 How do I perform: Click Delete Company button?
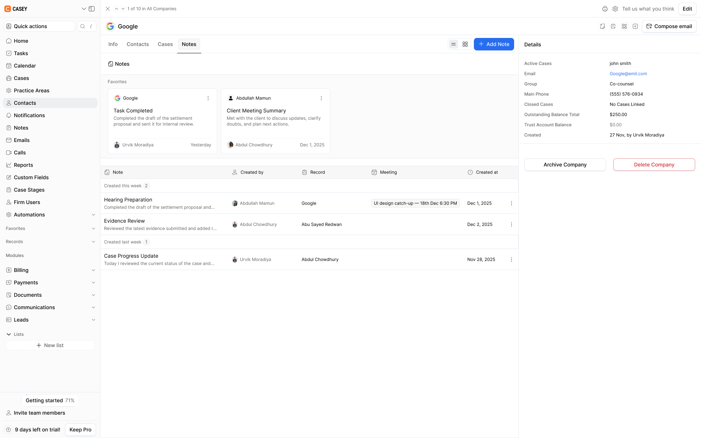click(654, 165)
